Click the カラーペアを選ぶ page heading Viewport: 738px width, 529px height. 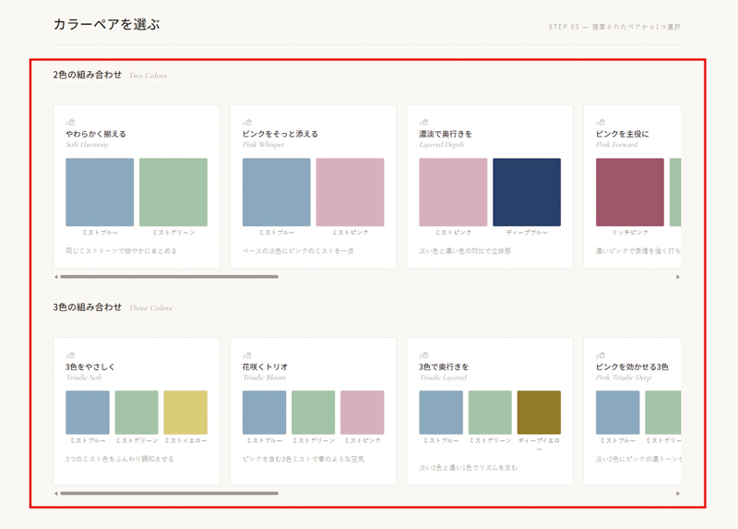click(106, 24)
